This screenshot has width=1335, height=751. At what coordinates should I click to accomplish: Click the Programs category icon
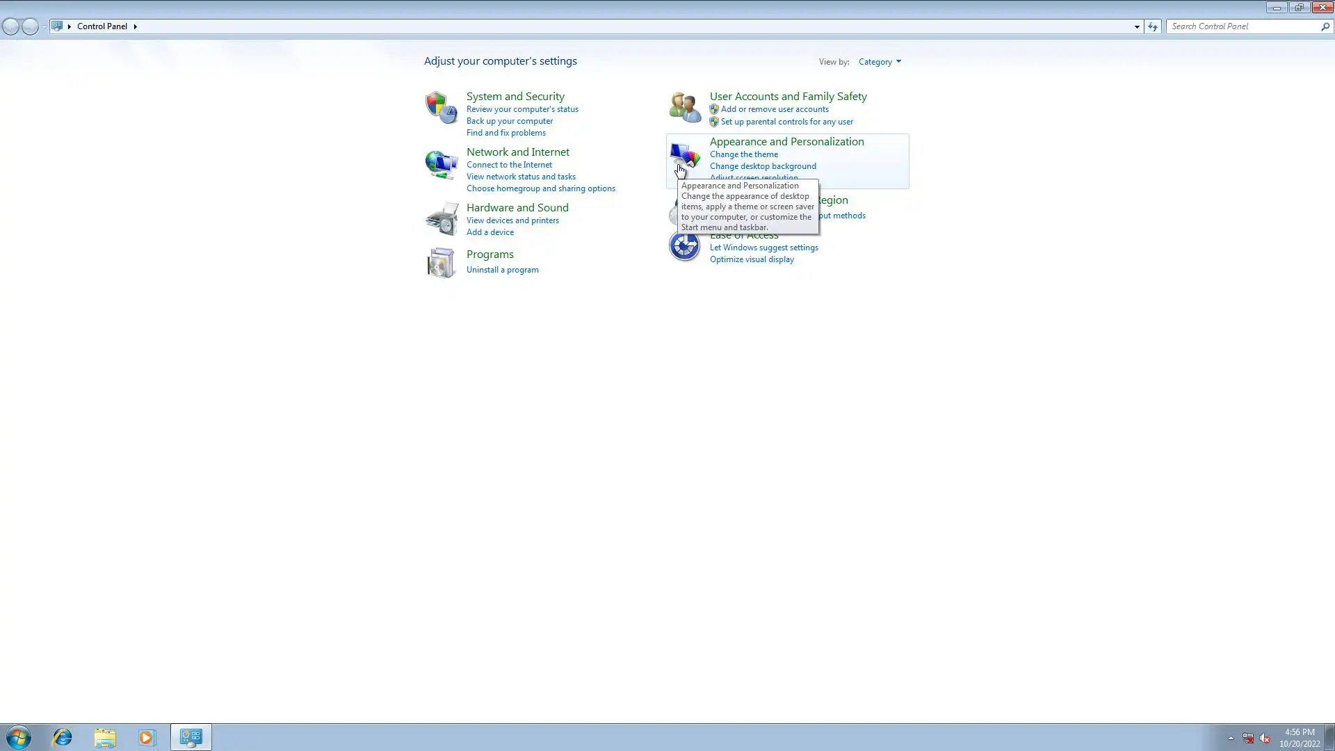click(441, 263)
